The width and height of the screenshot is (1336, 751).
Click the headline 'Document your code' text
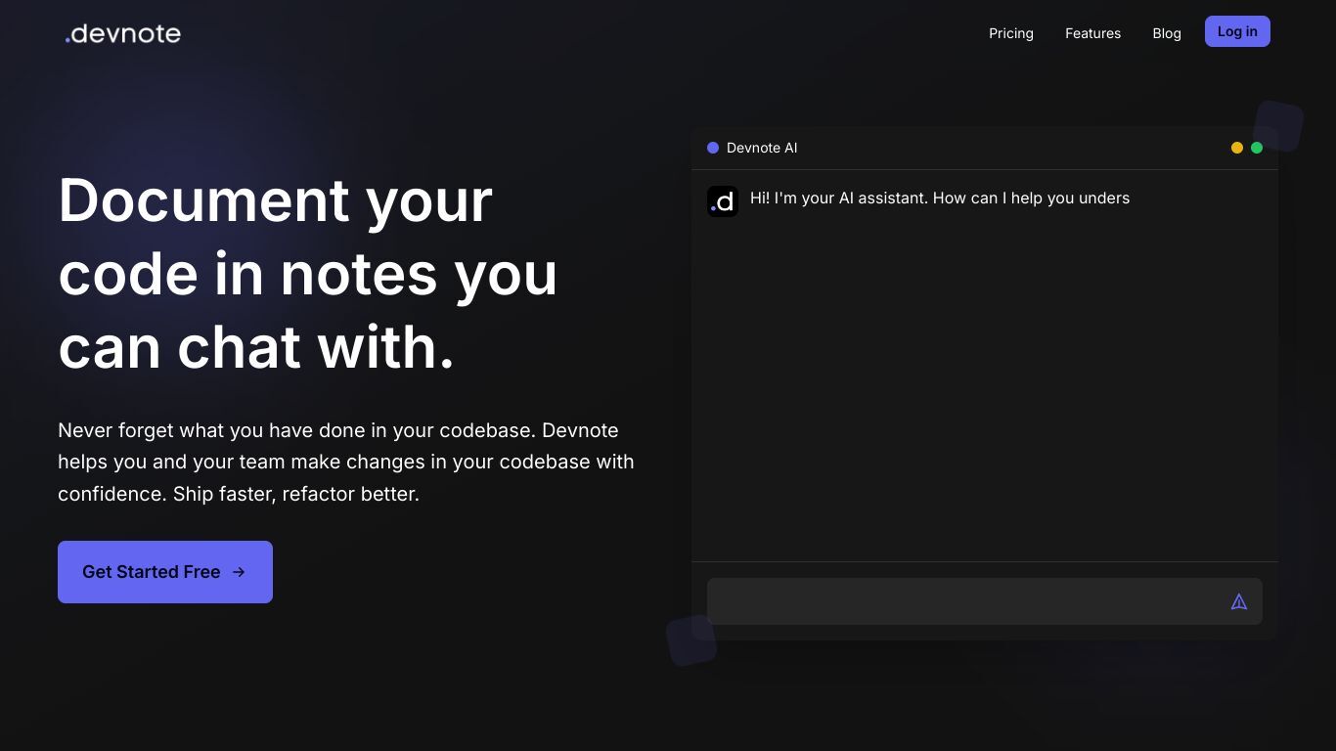tap(308, 273)
